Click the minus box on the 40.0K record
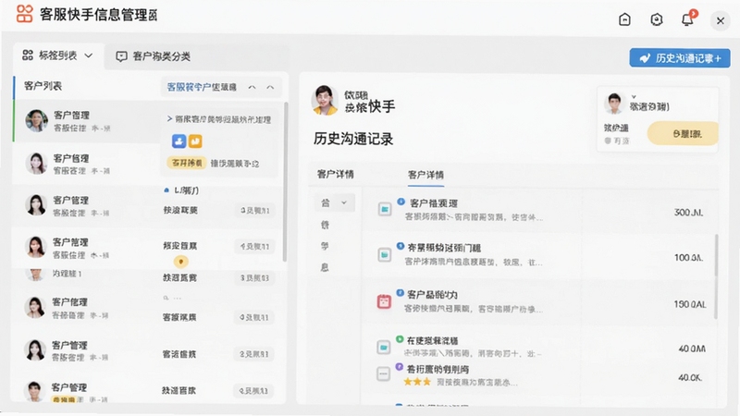740x416 pixels. (383, 374)
